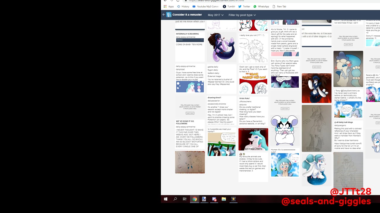Open the Consider it a remaster blog title

[x=187, y=14]
